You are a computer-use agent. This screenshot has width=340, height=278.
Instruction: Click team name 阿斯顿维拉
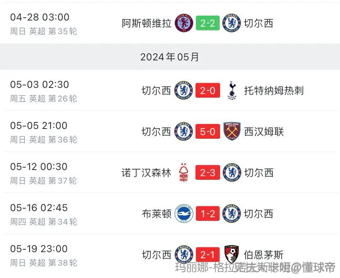[147, 23]
